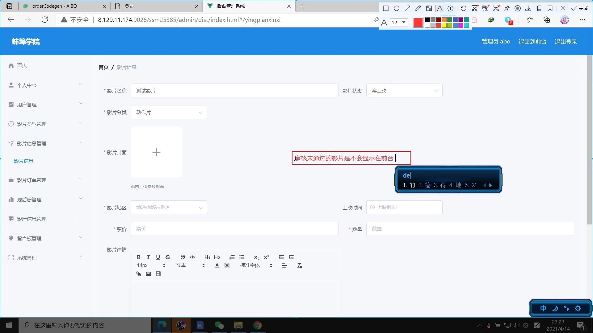Toggle italic formatting in the editor
Image resolution: width=593 pixels, height=333 pixels.
tap(148, 257)
